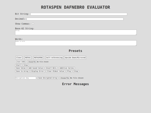151x113 pixels.
Task: Click the Encryption key field
Action: 25,78
